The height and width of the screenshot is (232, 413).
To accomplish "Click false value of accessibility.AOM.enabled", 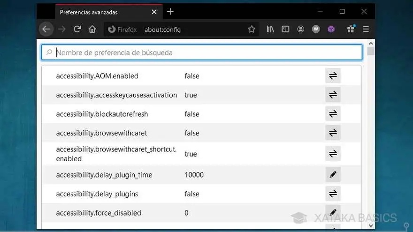I will click(192, 76).
